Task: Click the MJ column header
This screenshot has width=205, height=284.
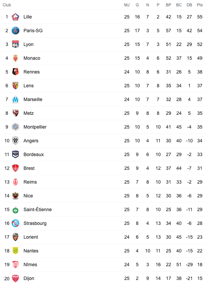Action: 127,5
